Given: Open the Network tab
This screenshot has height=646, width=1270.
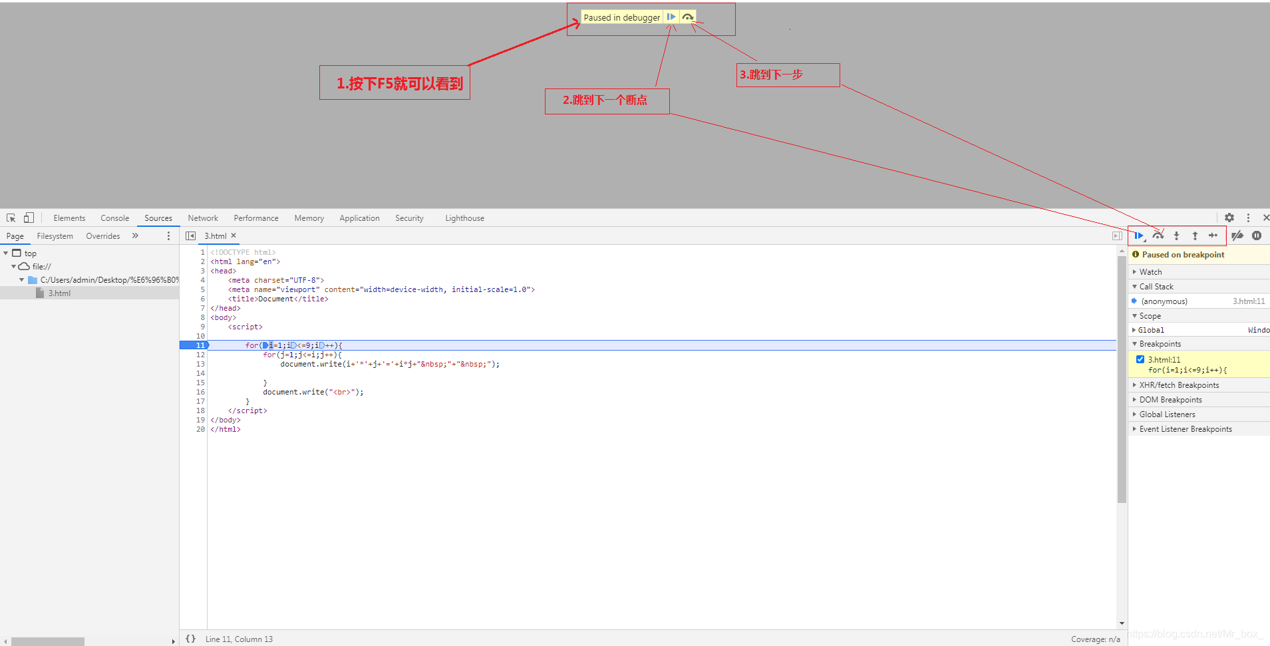Looking at the screenshot, I should [203, 218].
